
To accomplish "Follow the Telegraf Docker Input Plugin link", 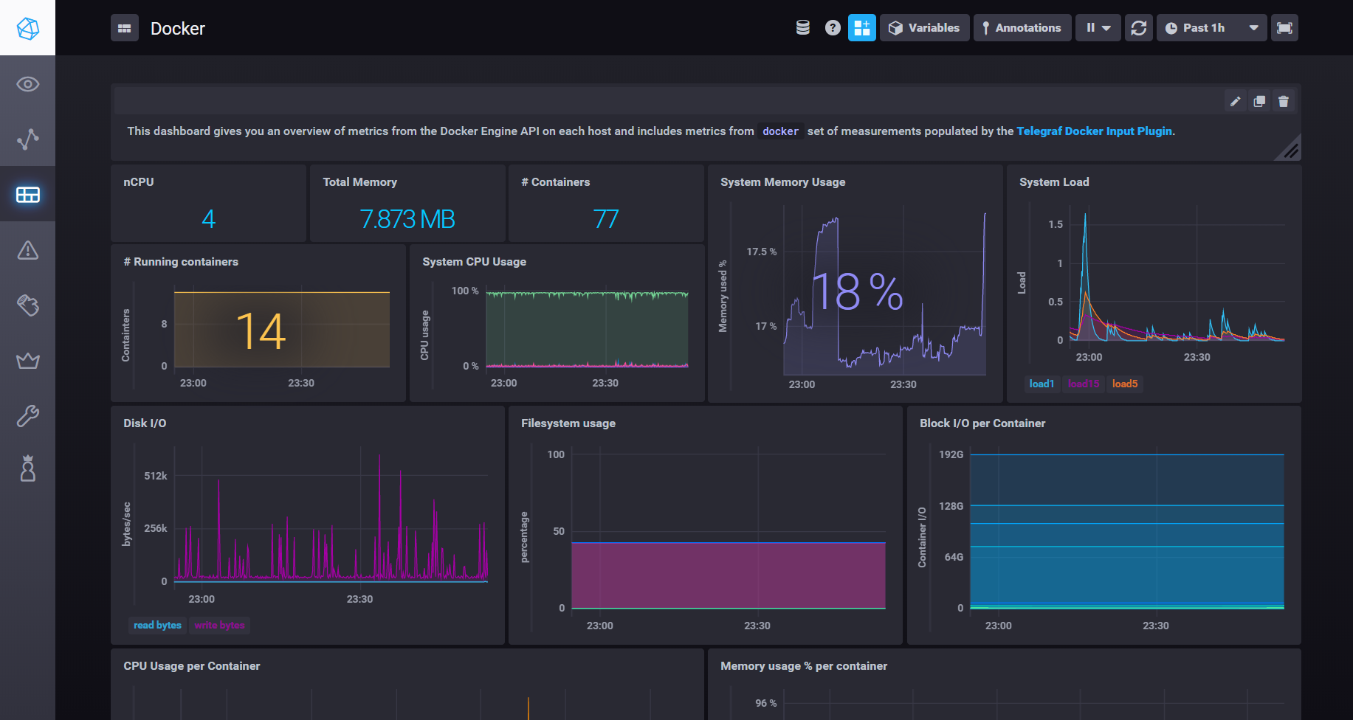I will point(1094,131).
